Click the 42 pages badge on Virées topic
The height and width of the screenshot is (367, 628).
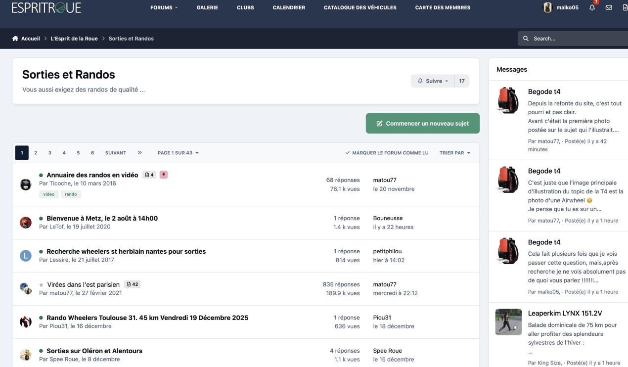pos(132,284)
